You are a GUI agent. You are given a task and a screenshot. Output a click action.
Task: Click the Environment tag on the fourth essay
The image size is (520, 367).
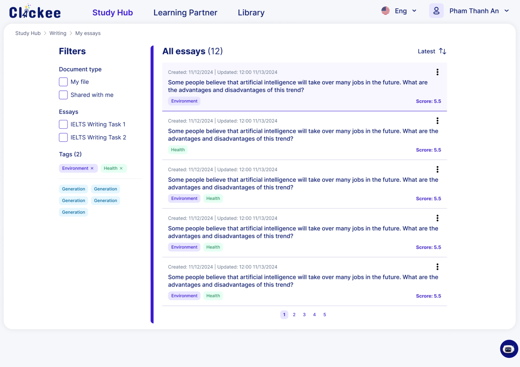pos(184,247)
